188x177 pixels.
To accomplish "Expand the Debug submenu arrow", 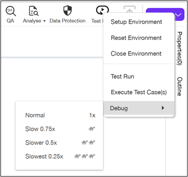I will point(163,108).
